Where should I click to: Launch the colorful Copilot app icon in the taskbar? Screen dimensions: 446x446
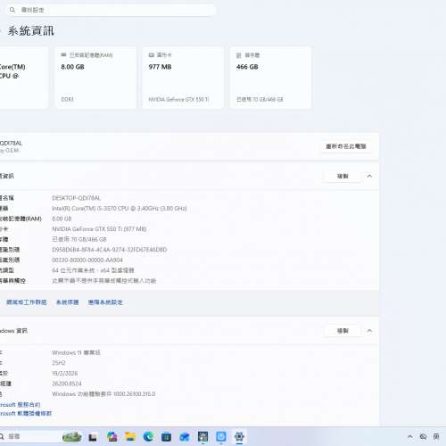(112, 436)
